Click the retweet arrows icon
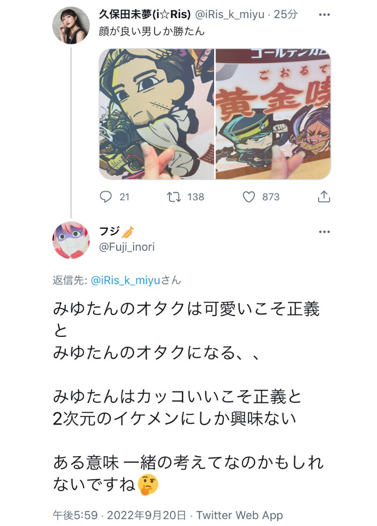The image size is (377, 526). (174, 197)
